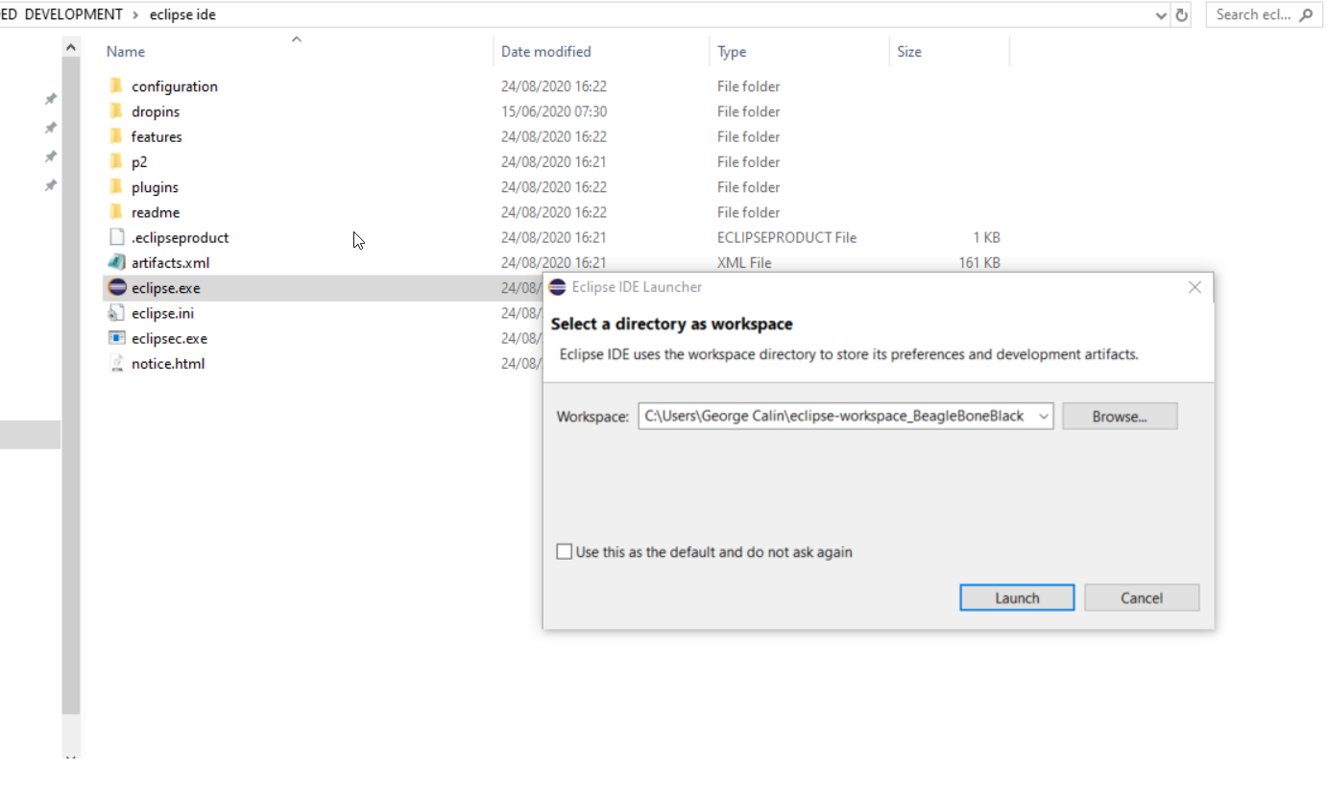Click the 'ECLIPSEPRODUCT File' type cell
The height and width of the screenshot is (795, 1328).
(x=786, y=237)
